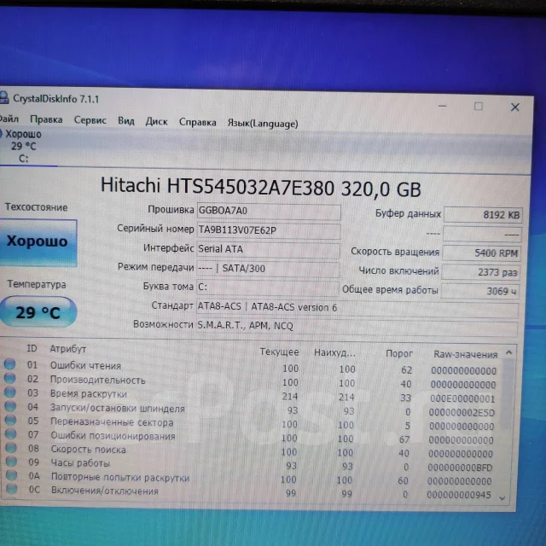This screenshot has width=546, height=546.
Task: Click status orb for 02 Производительность
Action: tap(9, 378)
